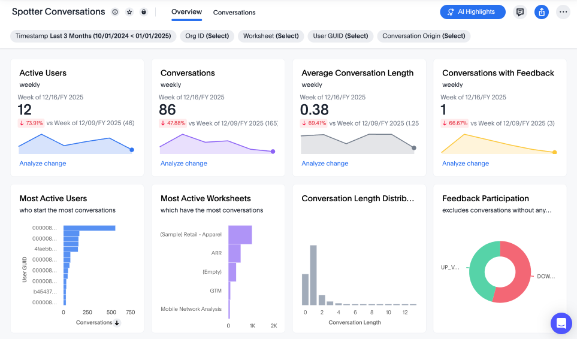Open the Org ID filter selector
Screen dimensions: 577x339
[207, 36]
